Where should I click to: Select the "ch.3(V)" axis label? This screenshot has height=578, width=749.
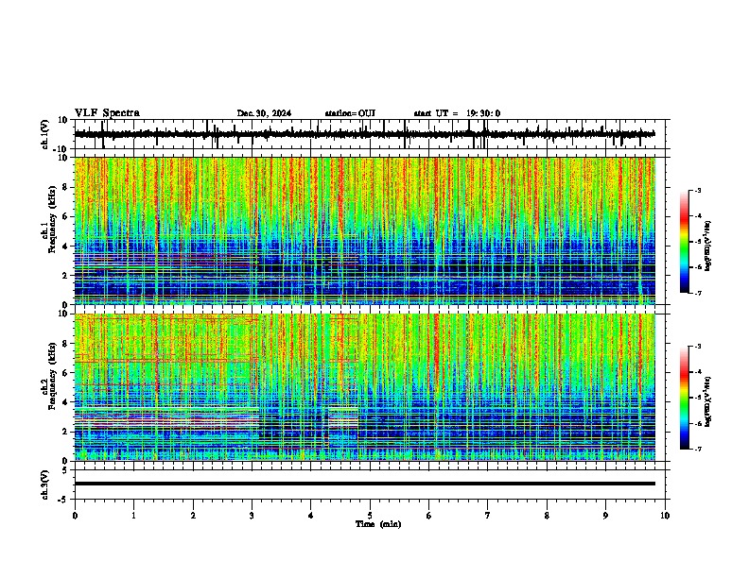[44, 484]
